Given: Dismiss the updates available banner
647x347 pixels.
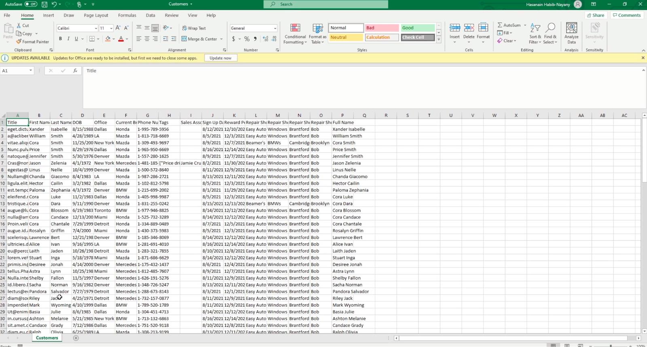Looking at the screenshot, I should pos(643,58).
